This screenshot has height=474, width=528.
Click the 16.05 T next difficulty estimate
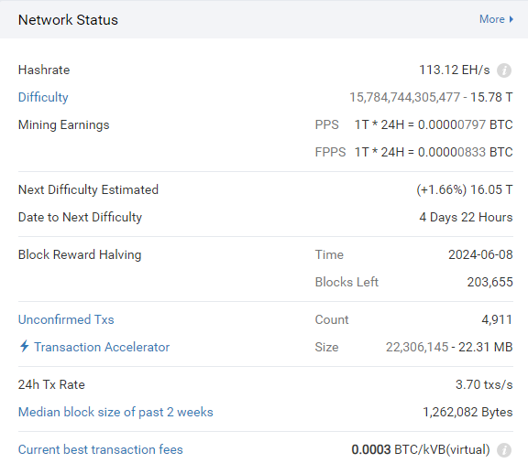(491, 189)
